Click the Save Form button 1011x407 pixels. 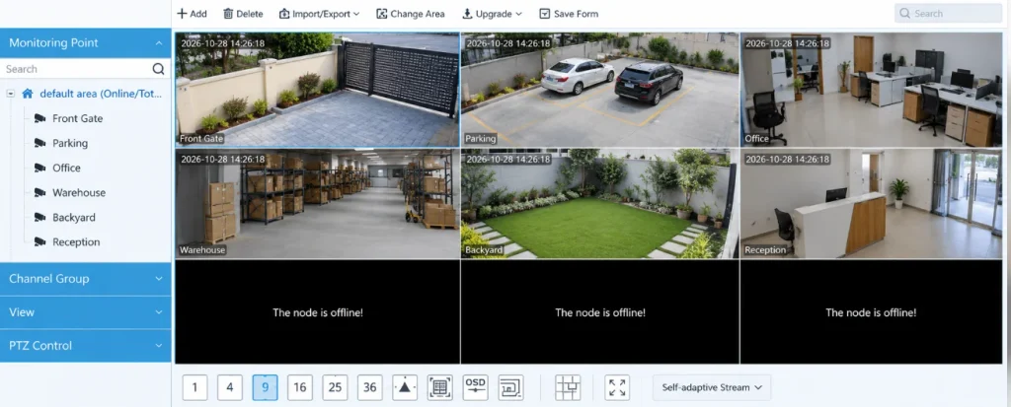click(569, 14)
